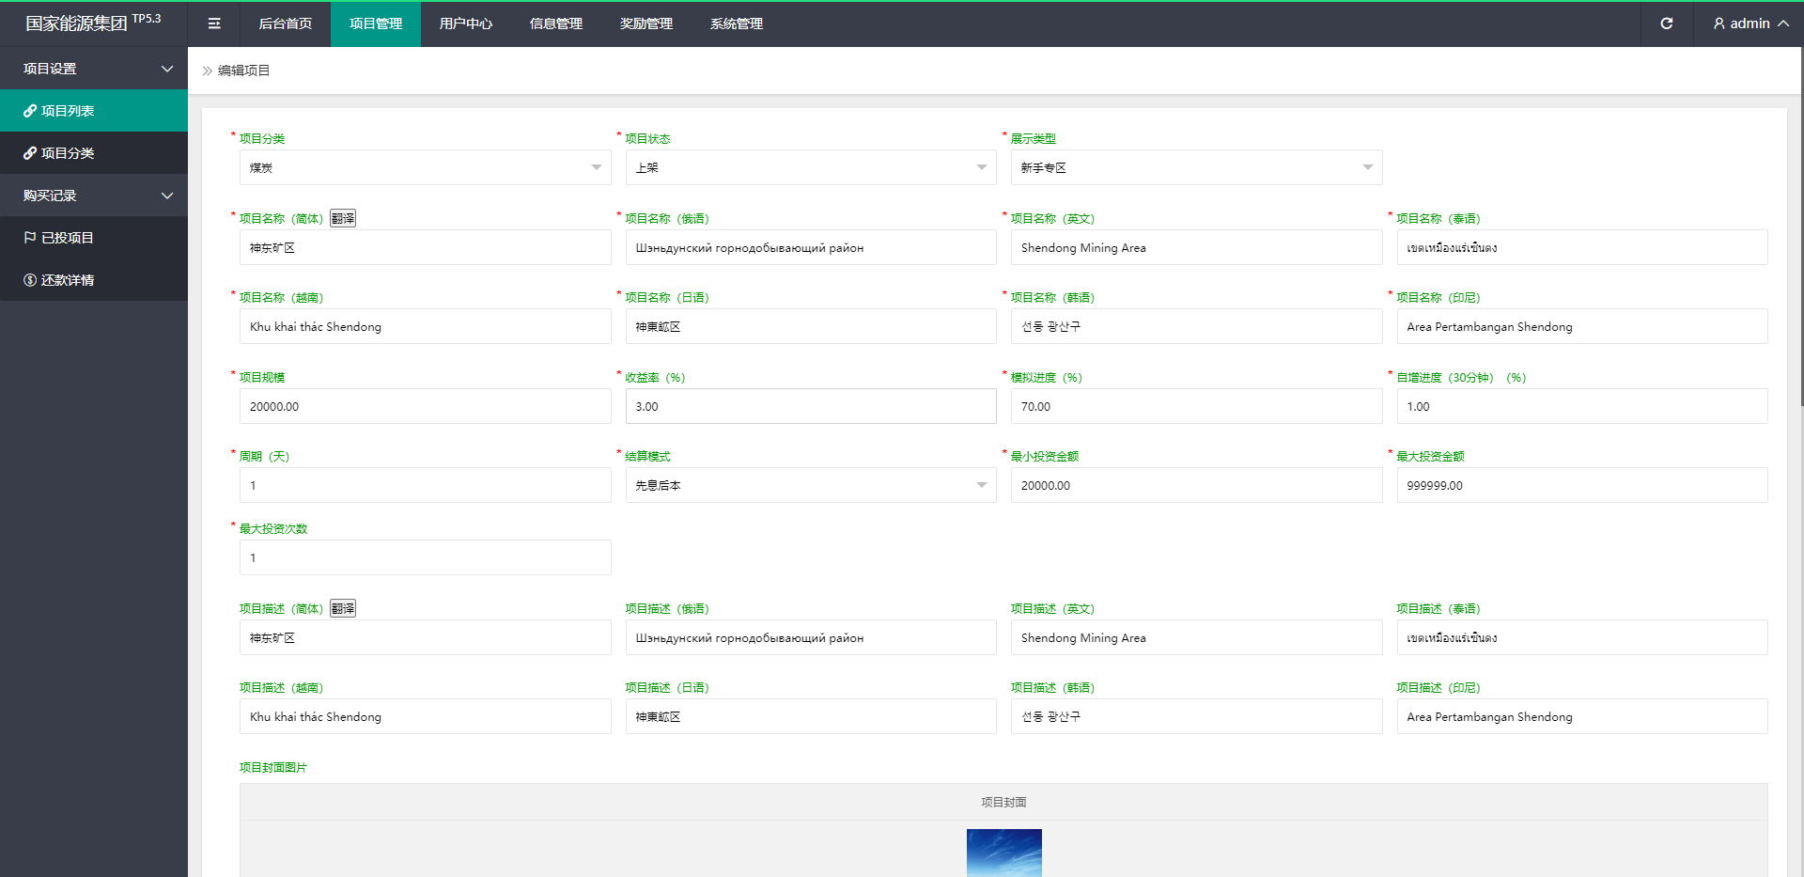This screenshot has width=1804, height=877.
Task: Click the translate icon beside 项目描述 (简体)
Action: click(x=343, y=608)
